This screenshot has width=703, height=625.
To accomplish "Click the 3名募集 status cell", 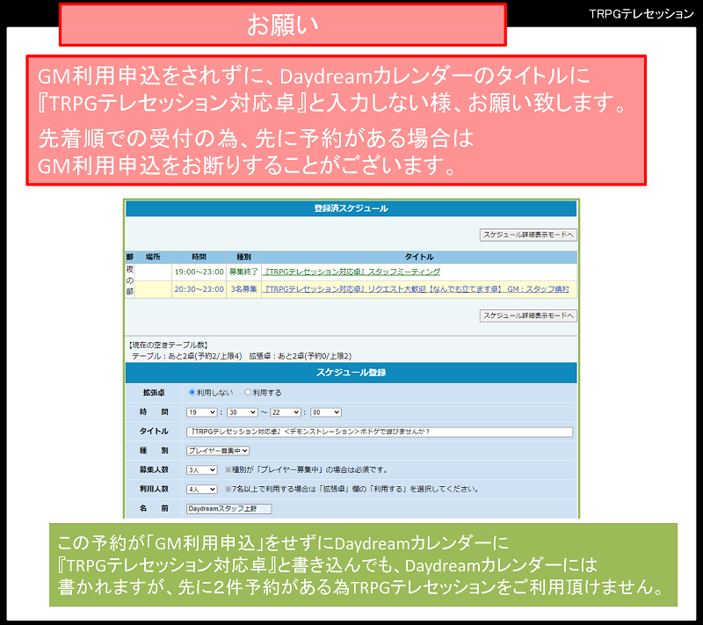I will click(x=243, y=289).
